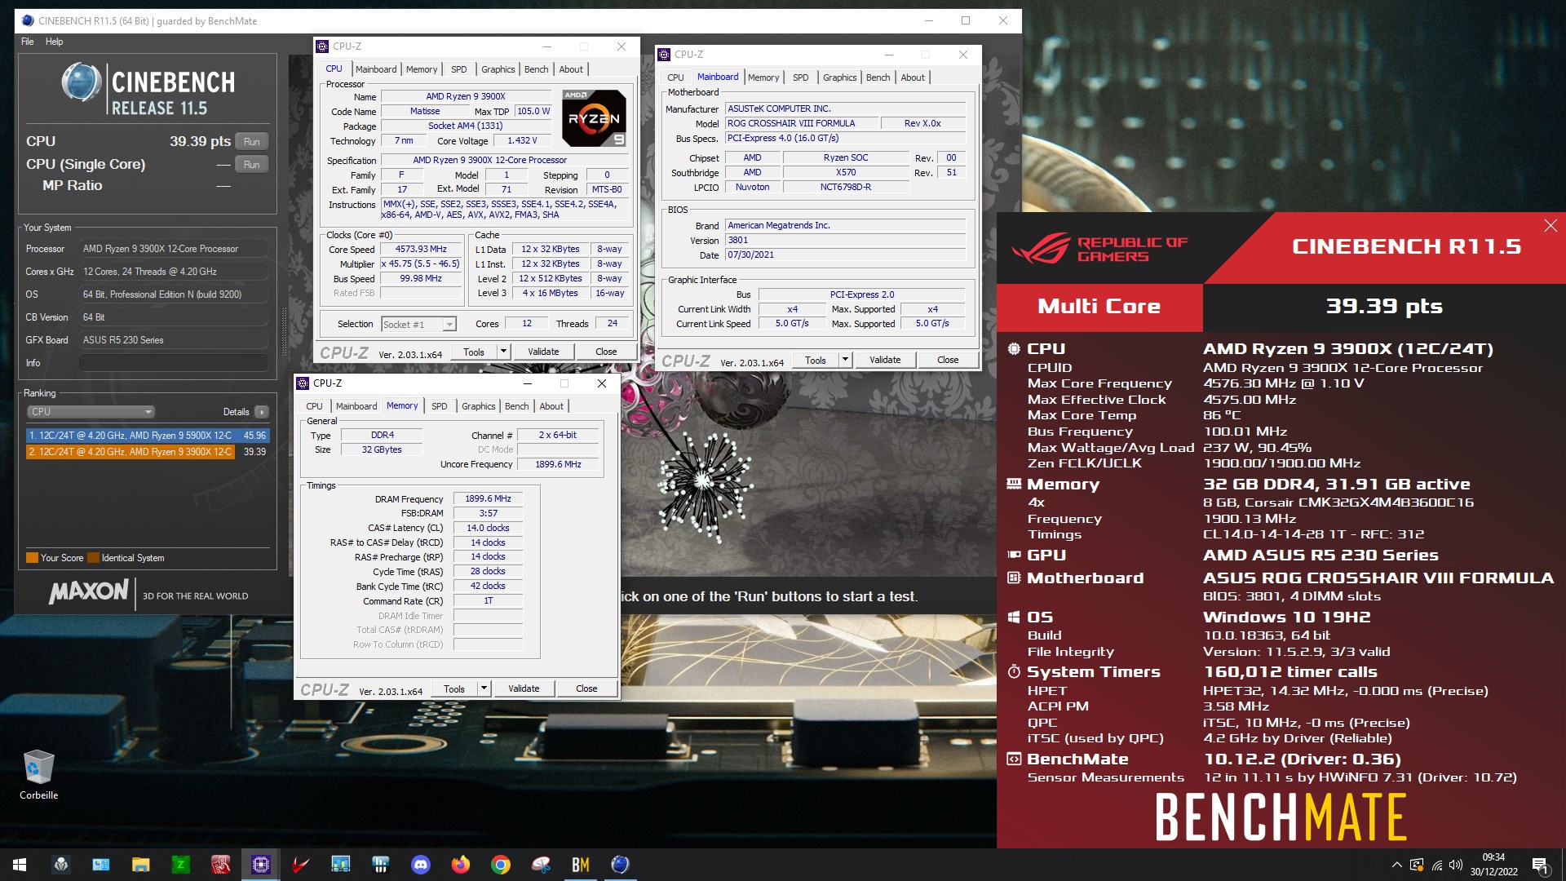Open the equalizer-bars app in taskbar
This screenshot has height=881, width=1566.
pos(381,865)
